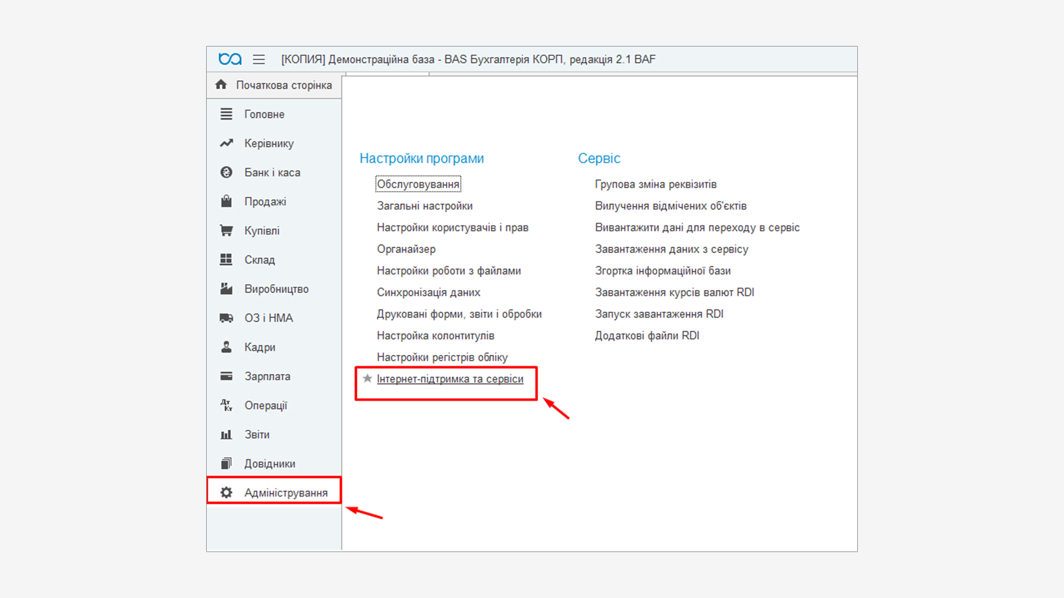Click the home icon beside Початкова сторінка
Image resolution: width=1064 pixels, height=598 pixels.
(x=221, y=84)
